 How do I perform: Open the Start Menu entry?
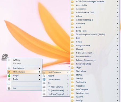[x=95, y=71]
